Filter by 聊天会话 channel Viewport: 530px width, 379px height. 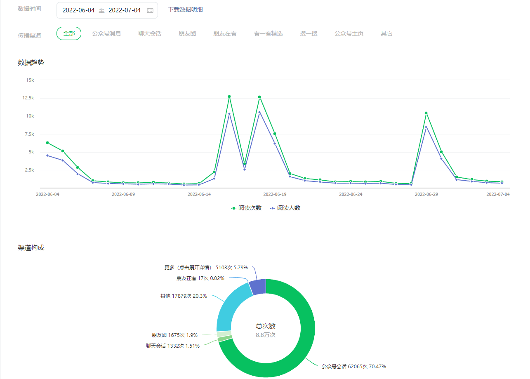click(150, 33)
